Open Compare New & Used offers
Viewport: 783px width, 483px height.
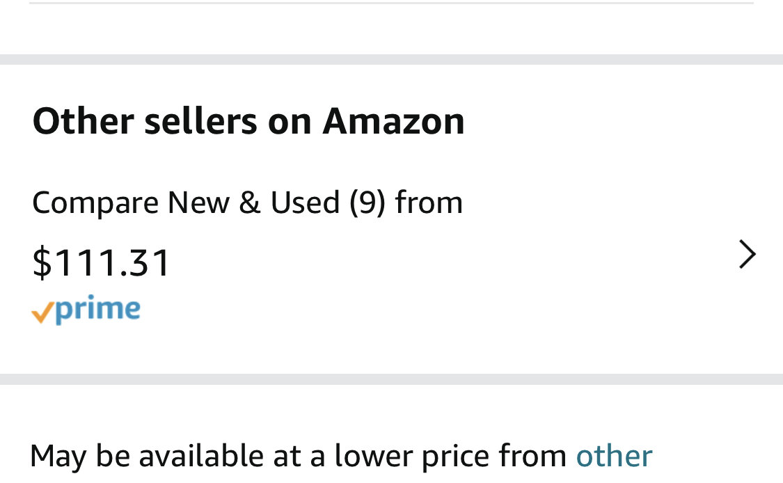247,203
